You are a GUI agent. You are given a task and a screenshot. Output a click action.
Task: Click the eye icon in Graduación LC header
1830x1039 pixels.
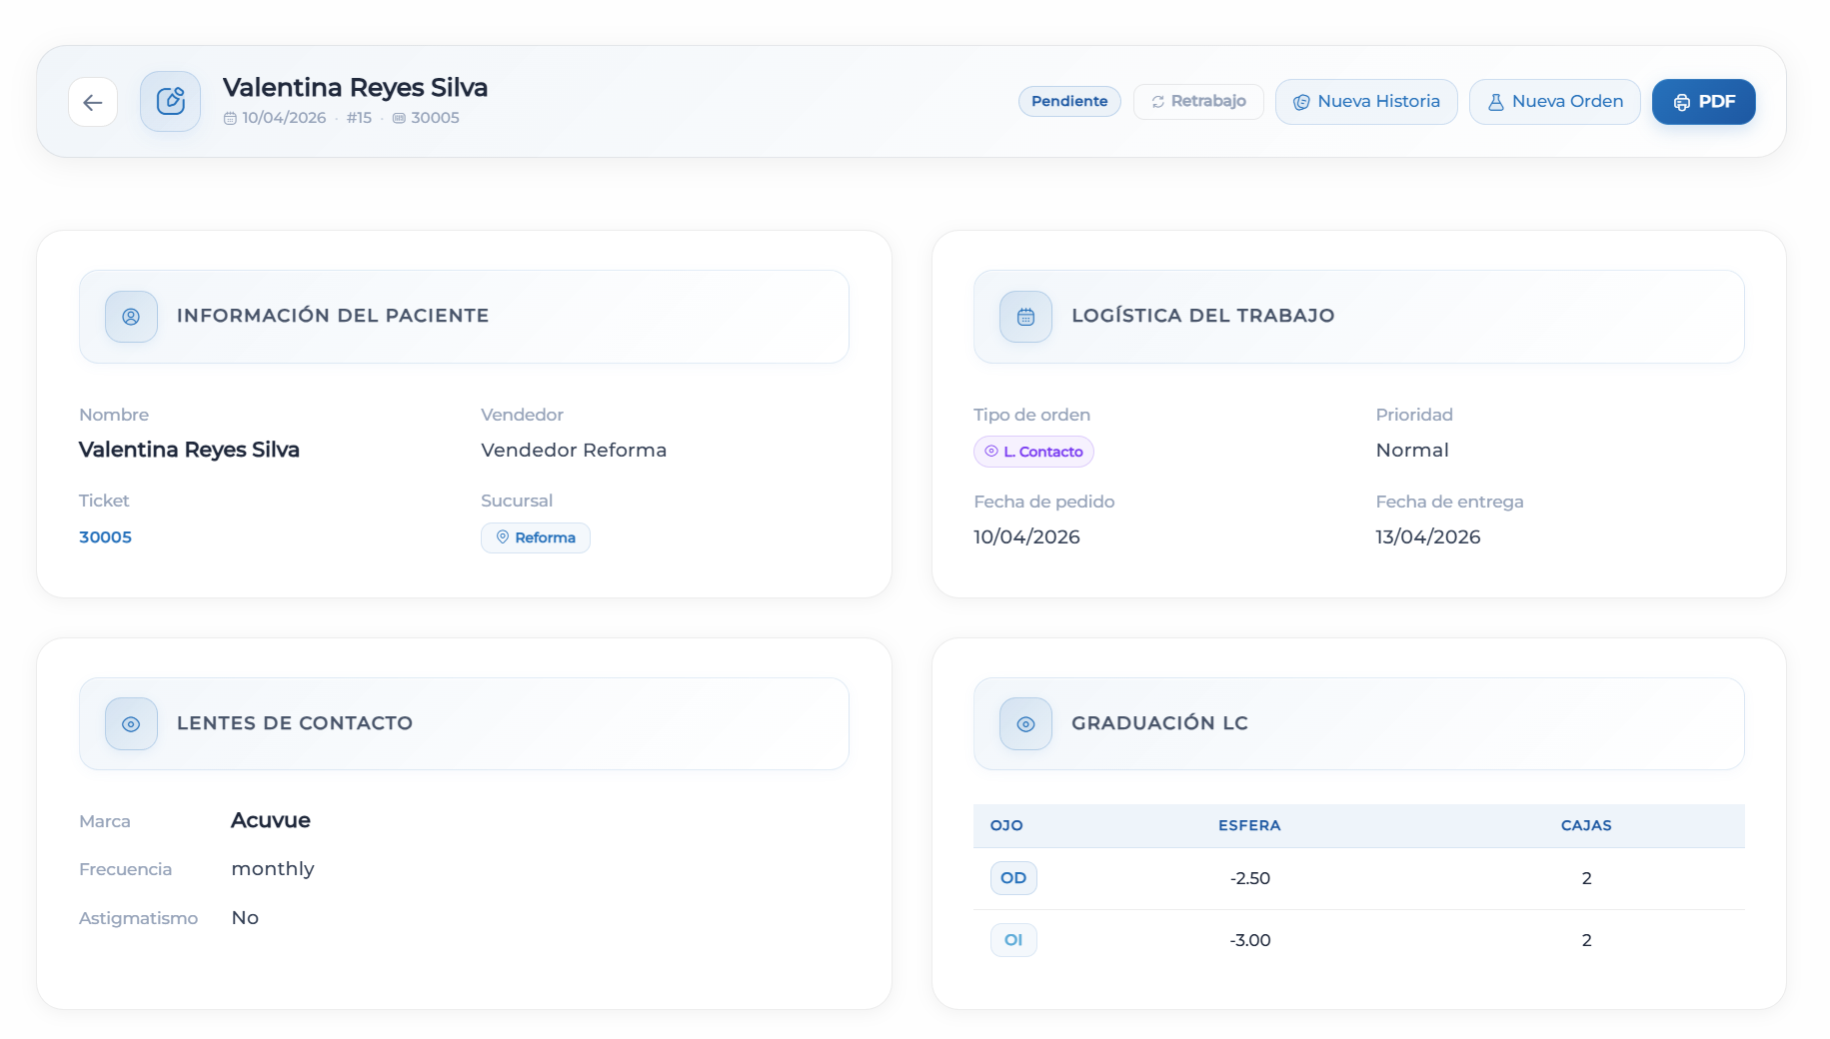1025,724
